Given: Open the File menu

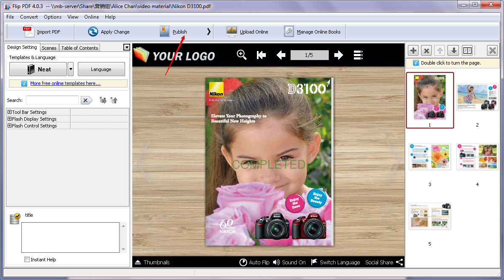Looking at the screenshot, I should 10,17.
